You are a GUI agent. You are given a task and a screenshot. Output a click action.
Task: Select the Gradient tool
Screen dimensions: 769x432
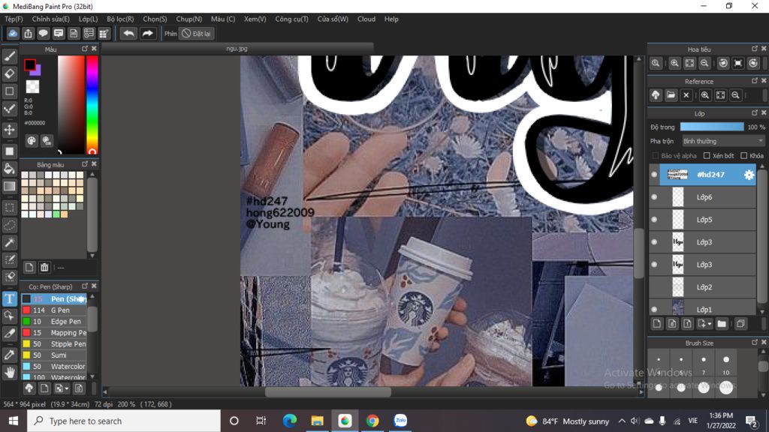coord(9,186)
